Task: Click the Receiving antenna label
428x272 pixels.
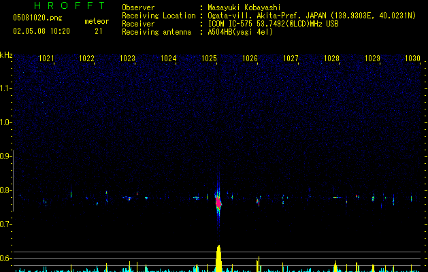Action: [x=157, y=32]
